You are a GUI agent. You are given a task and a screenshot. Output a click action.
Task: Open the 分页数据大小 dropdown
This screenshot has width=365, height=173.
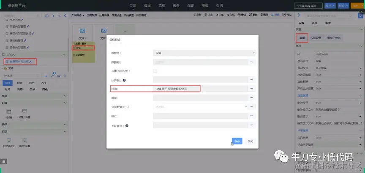click(200, 106)
